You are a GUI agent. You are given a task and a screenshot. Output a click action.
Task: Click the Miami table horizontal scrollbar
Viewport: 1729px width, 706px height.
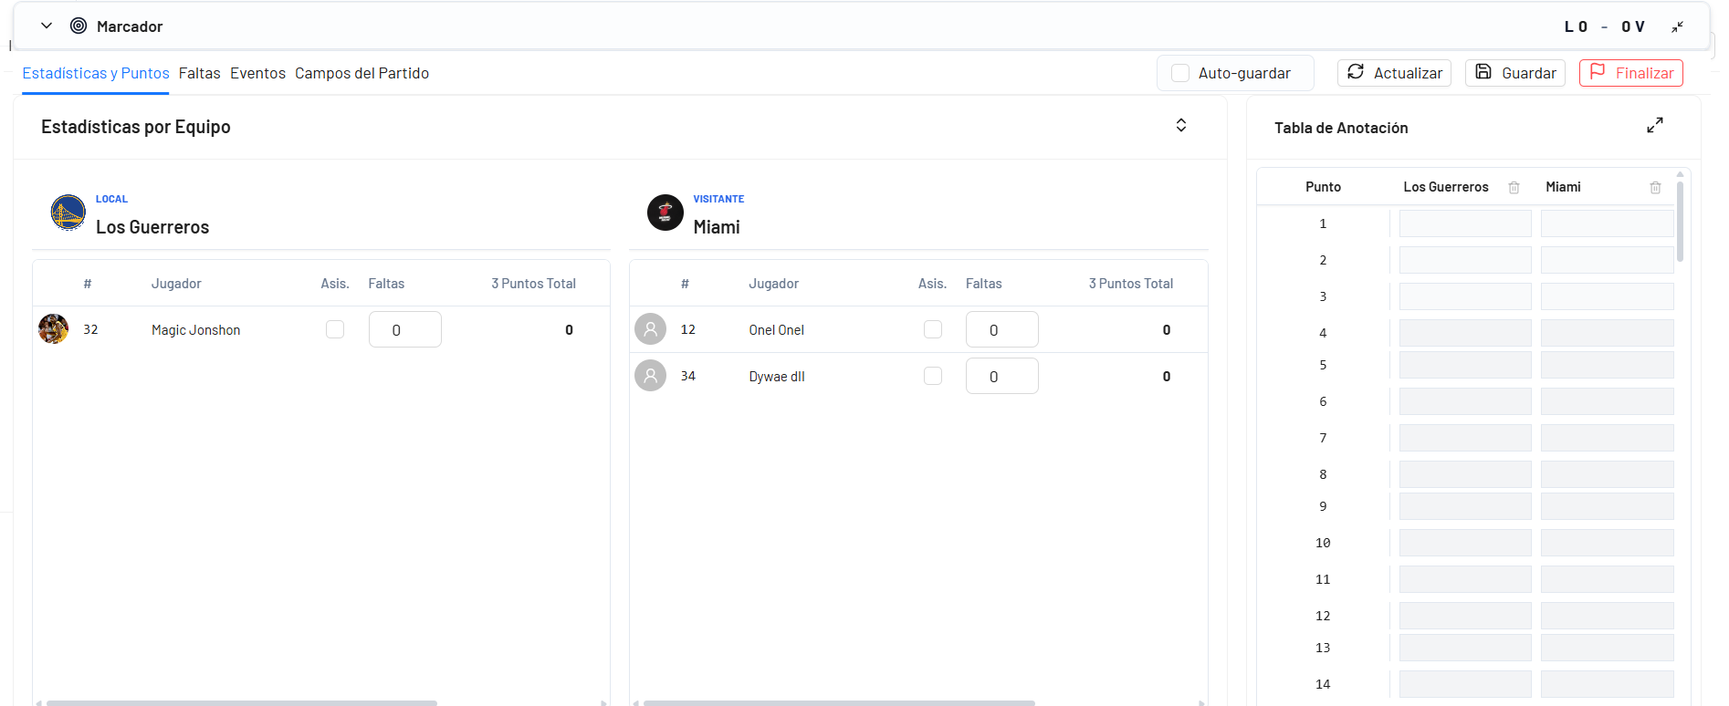[x=839, y=703]
